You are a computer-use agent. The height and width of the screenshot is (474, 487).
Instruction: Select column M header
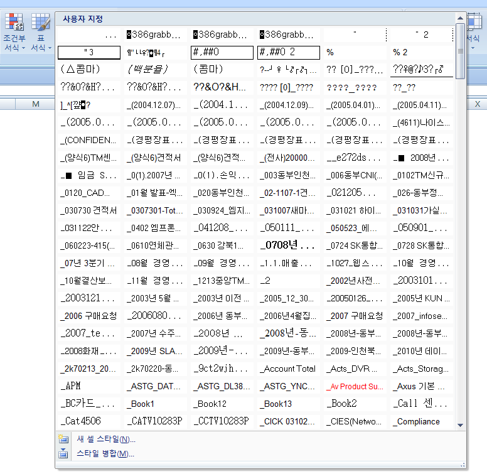tap(35, 104)
